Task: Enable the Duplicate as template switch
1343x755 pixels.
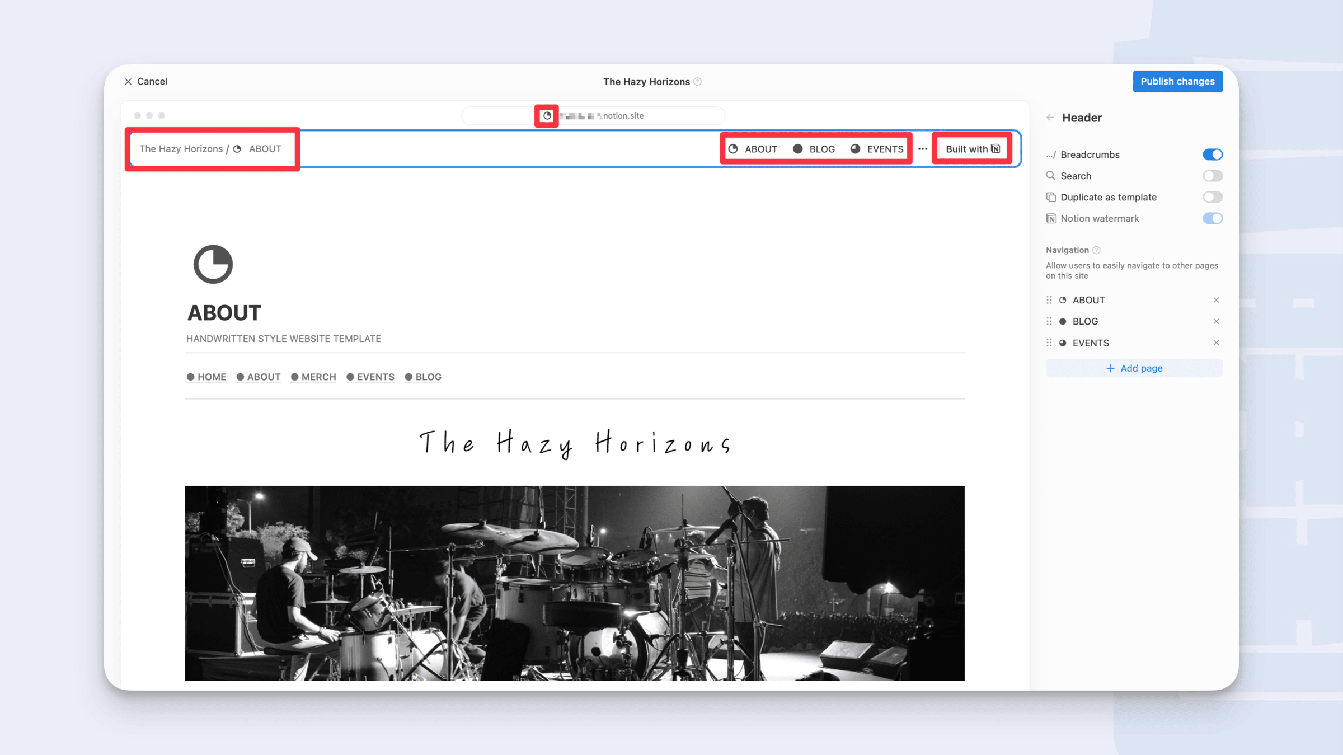Action: (1213, 197)
